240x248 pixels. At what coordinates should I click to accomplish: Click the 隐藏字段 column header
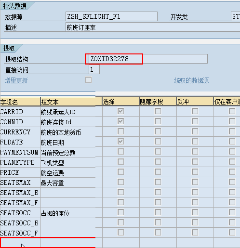pyautogui.click(x=158, y=102)
